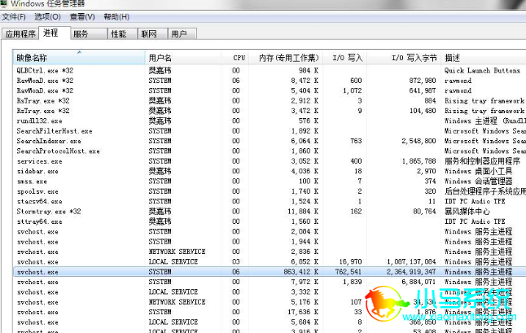
Task: Select the services.exe process
Action: coord(270,161)
